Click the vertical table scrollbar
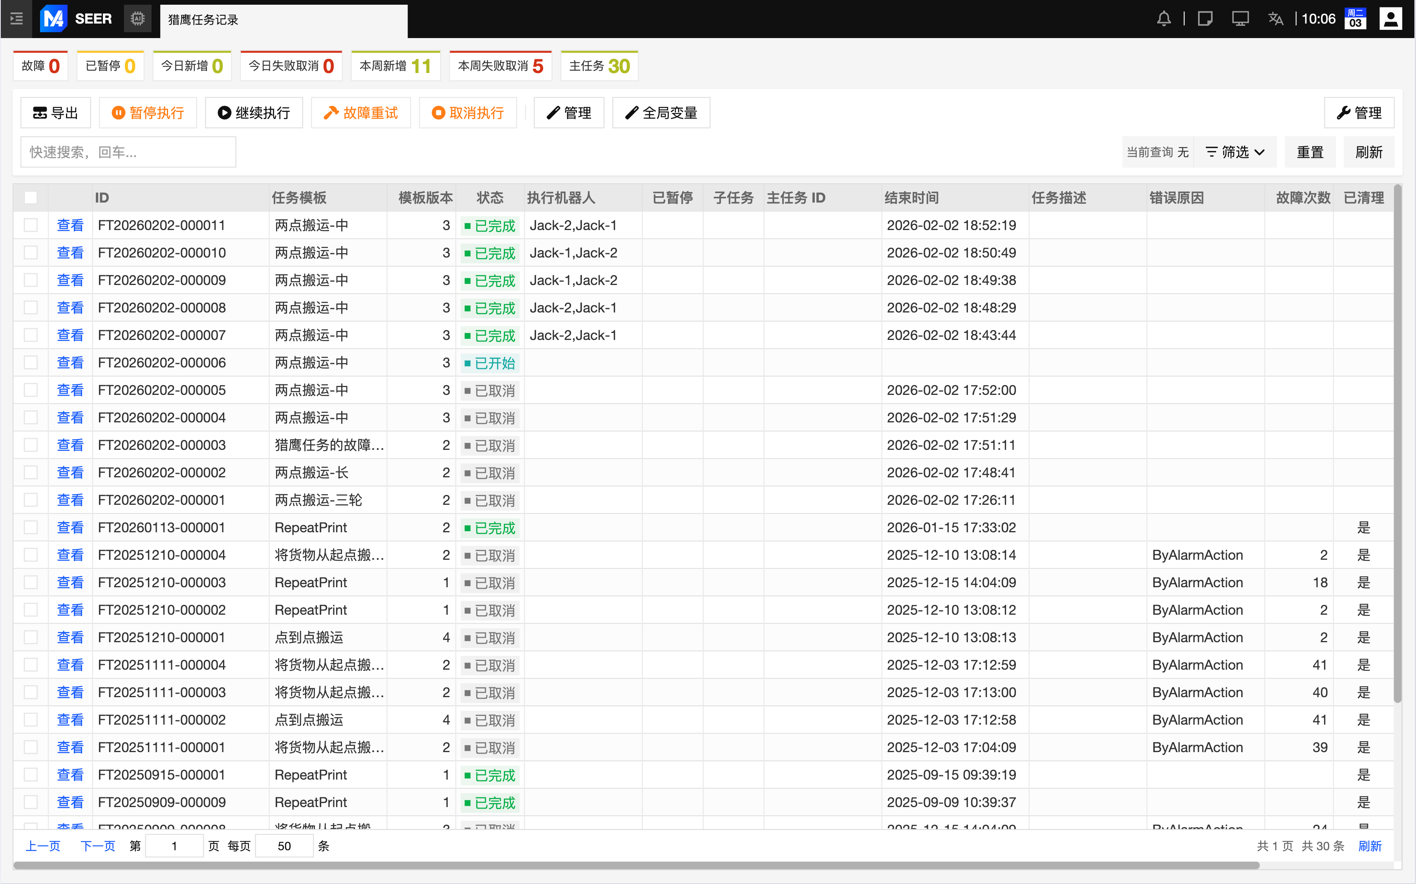The width and height of the screenshot is (1416, 884). 1397,444
